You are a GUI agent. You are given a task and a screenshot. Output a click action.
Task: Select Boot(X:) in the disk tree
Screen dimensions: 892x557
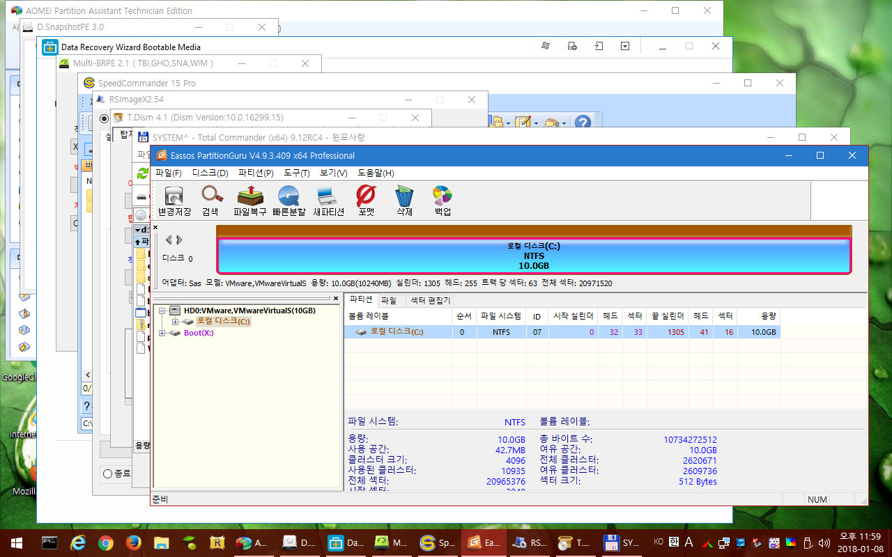pyautogui.click(x=199, y=333)
